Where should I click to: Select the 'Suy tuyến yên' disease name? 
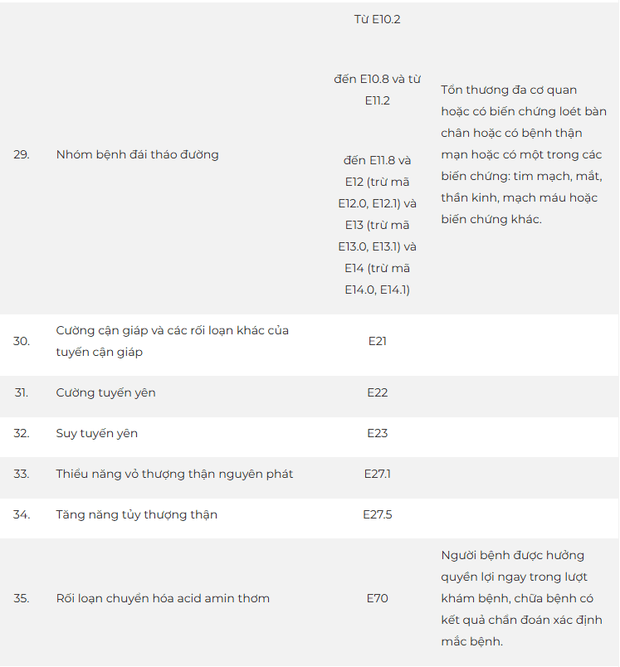(97, 433)
